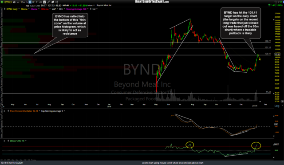Select the 15m timeframe button
Image resolution: width=284 pixels, height=165 pixels.
pos(23,2)
